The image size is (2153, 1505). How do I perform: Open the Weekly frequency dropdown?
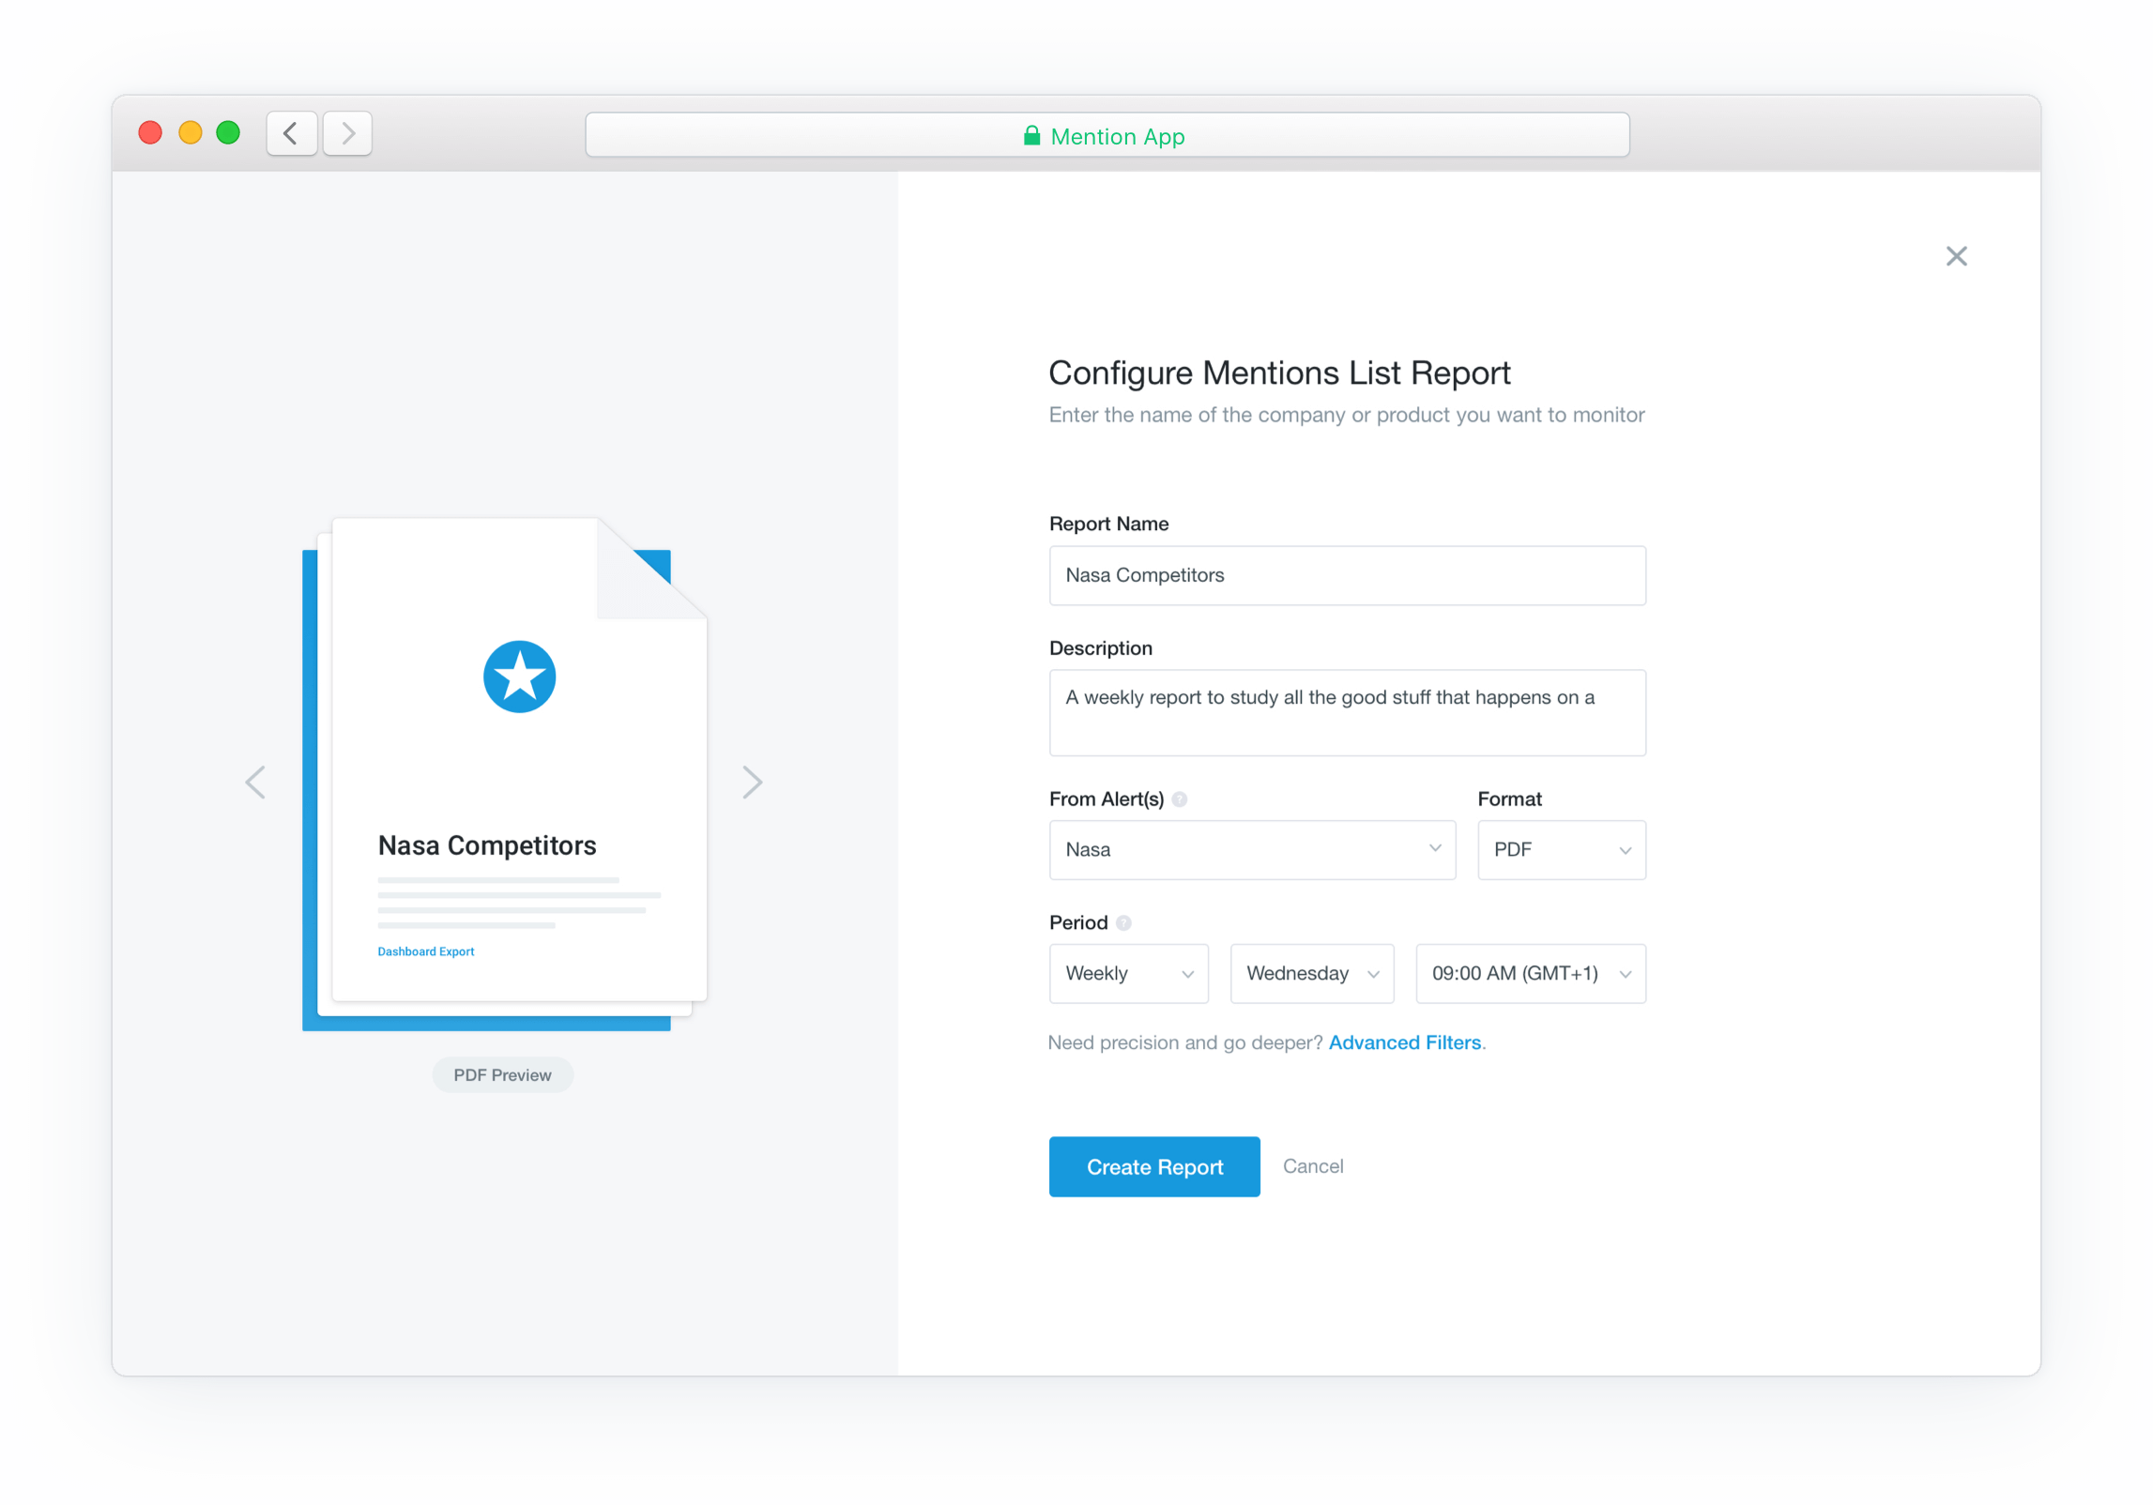1128,974
